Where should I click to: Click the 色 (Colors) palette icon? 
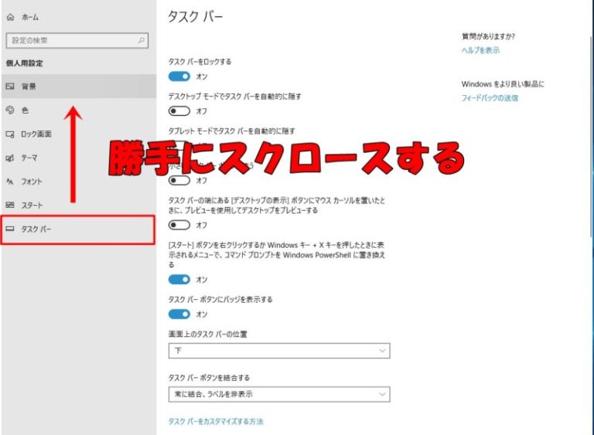[10, 110]
